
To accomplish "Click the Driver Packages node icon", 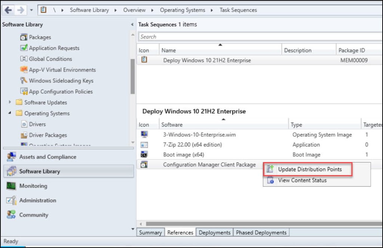I will [x=24, y=135].
